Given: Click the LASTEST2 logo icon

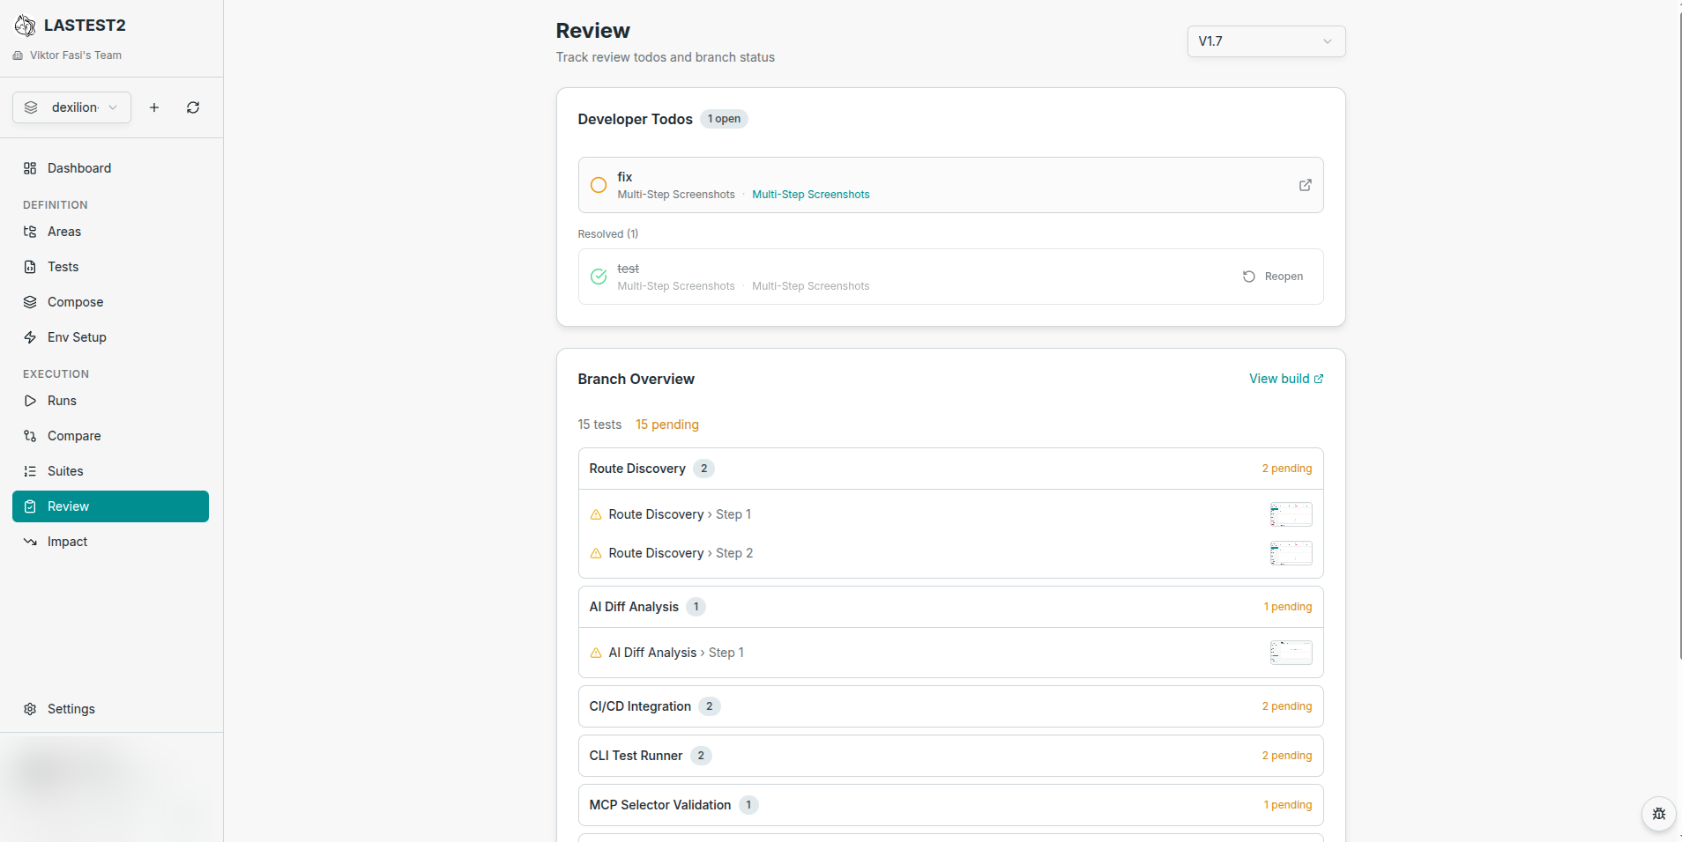Looking at the screenshot, I should (26, 26).
